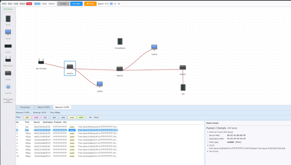Activate the Cable tool
The width and height of the screenshot is (291, 165).
coord(44,4)
